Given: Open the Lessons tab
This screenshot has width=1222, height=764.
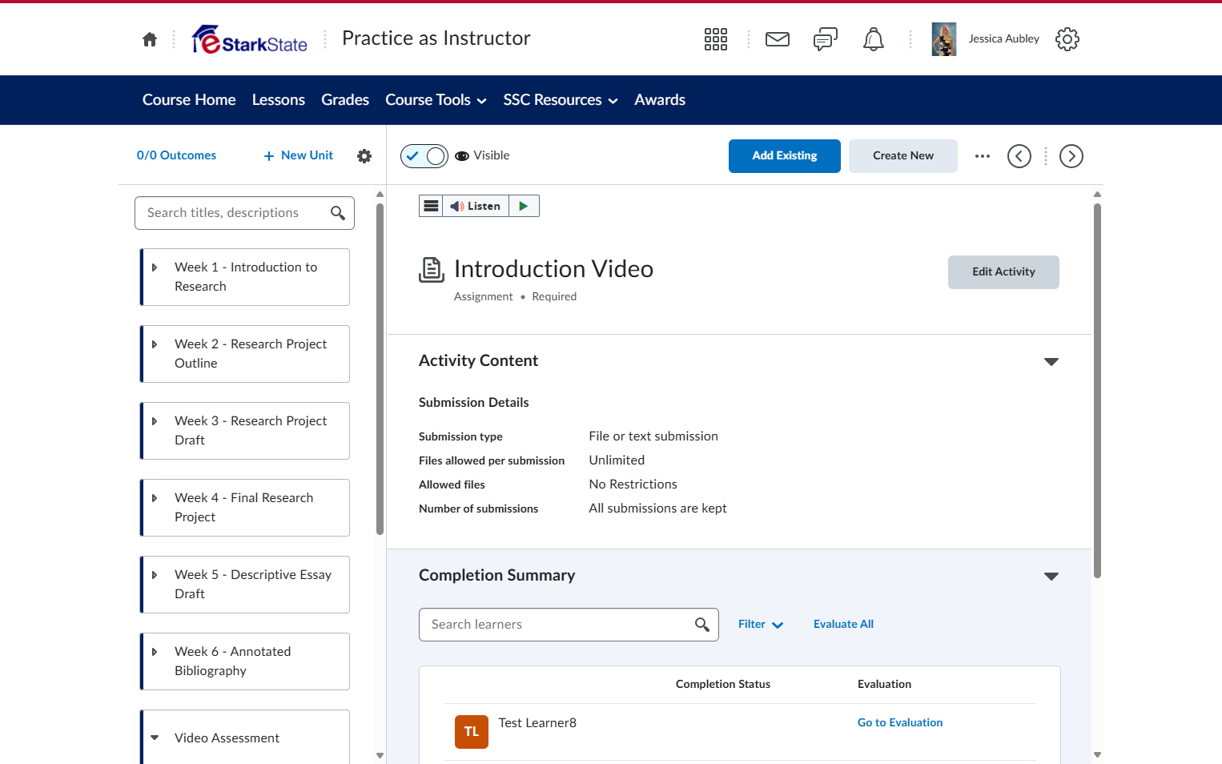Looking at the screenshot, I should (279, 100).
